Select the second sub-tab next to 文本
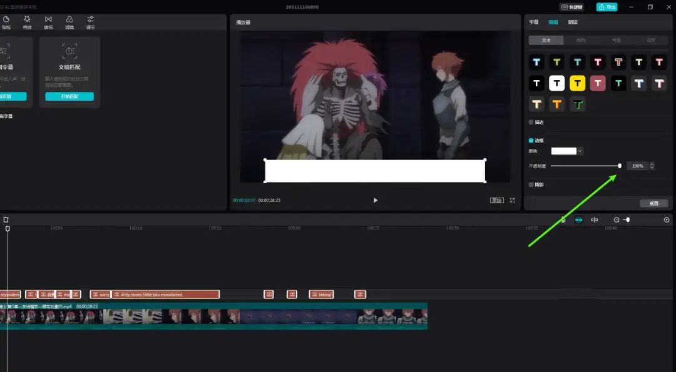This screenshot has height=372, width=676. 581,40
